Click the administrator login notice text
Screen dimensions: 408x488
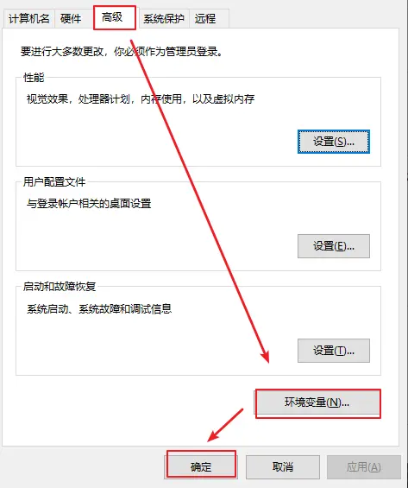[122, 52]
